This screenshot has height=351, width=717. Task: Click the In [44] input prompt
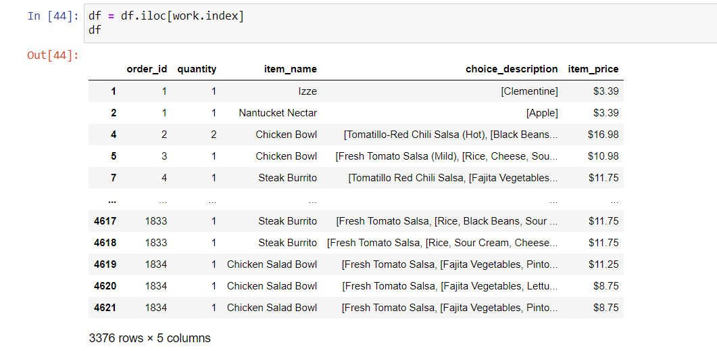pyautogui.click(x=53, y=16)
